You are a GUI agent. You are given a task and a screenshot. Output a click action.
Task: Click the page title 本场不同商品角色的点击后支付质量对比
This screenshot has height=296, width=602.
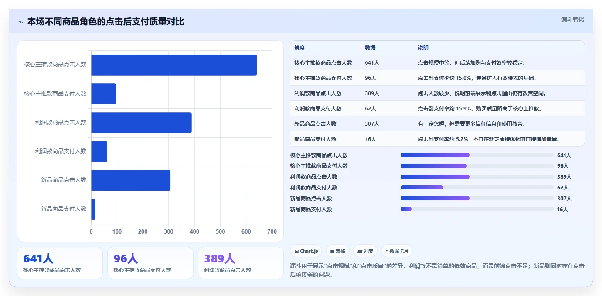pos(106,22)
